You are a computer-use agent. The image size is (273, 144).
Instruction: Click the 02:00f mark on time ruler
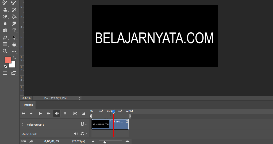(x=129, y=111)
